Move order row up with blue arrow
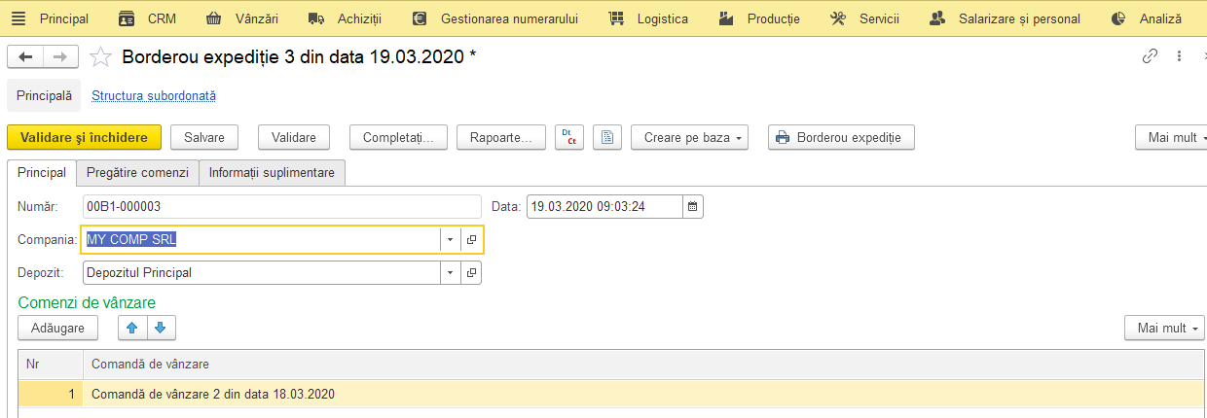The width and height of the screenshot is (1207, 418). 132,328
